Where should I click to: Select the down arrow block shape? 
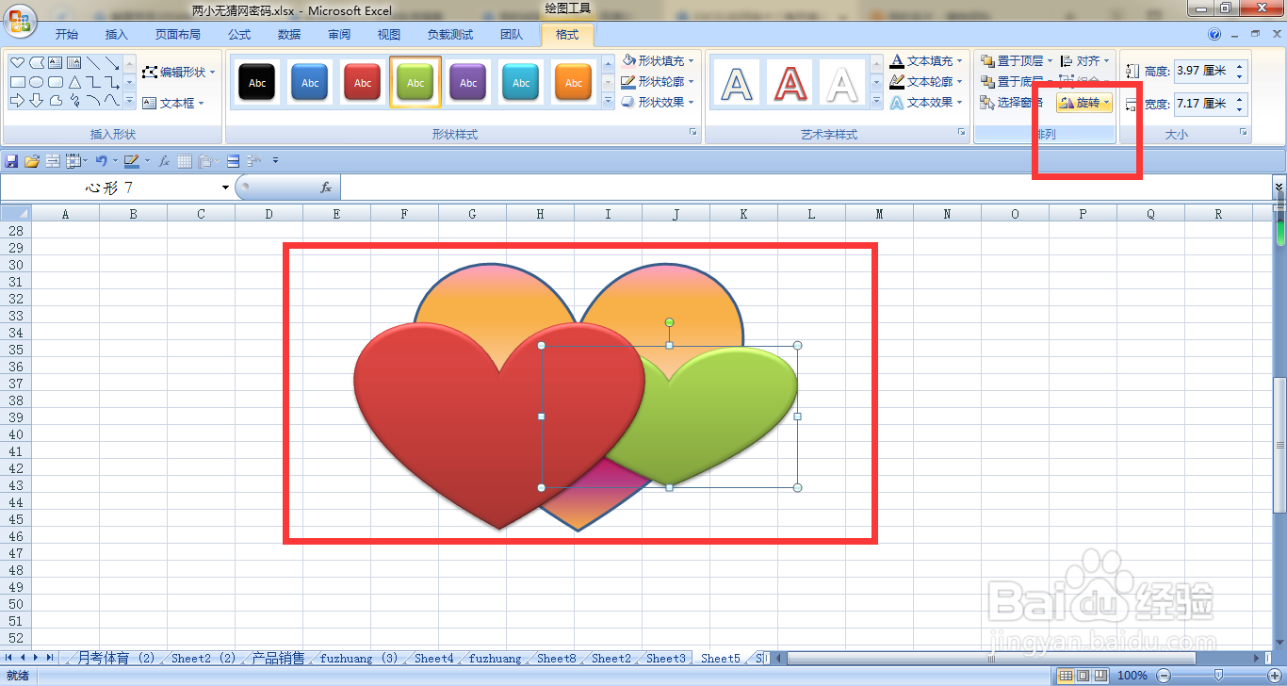[x=36, y=101]
